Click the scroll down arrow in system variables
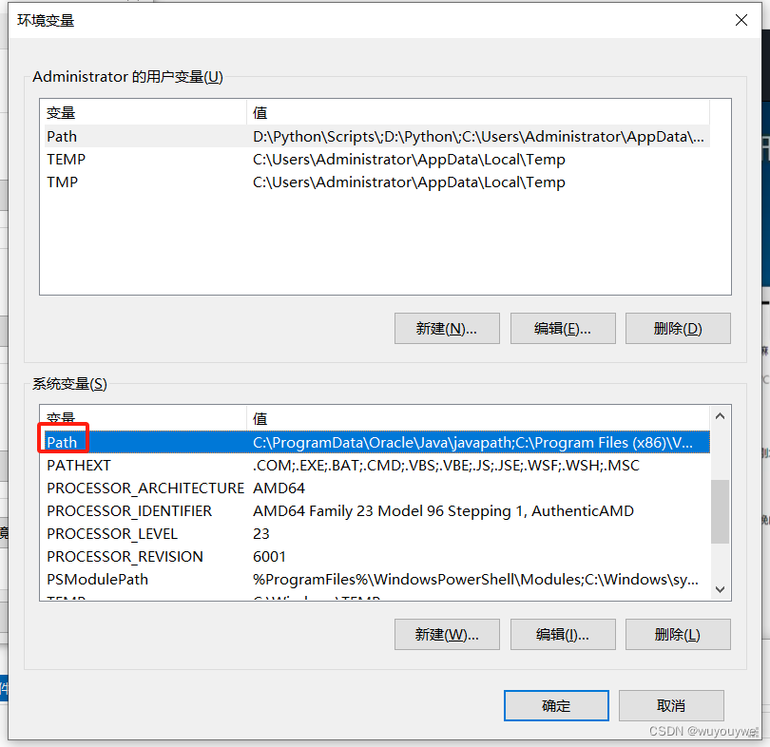The image size is (770, 747). 720,589
